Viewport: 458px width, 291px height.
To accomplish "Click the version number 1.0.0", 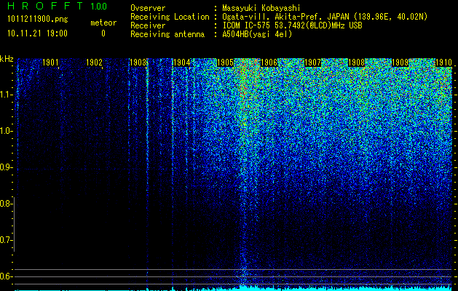I will tap(99, 7).
